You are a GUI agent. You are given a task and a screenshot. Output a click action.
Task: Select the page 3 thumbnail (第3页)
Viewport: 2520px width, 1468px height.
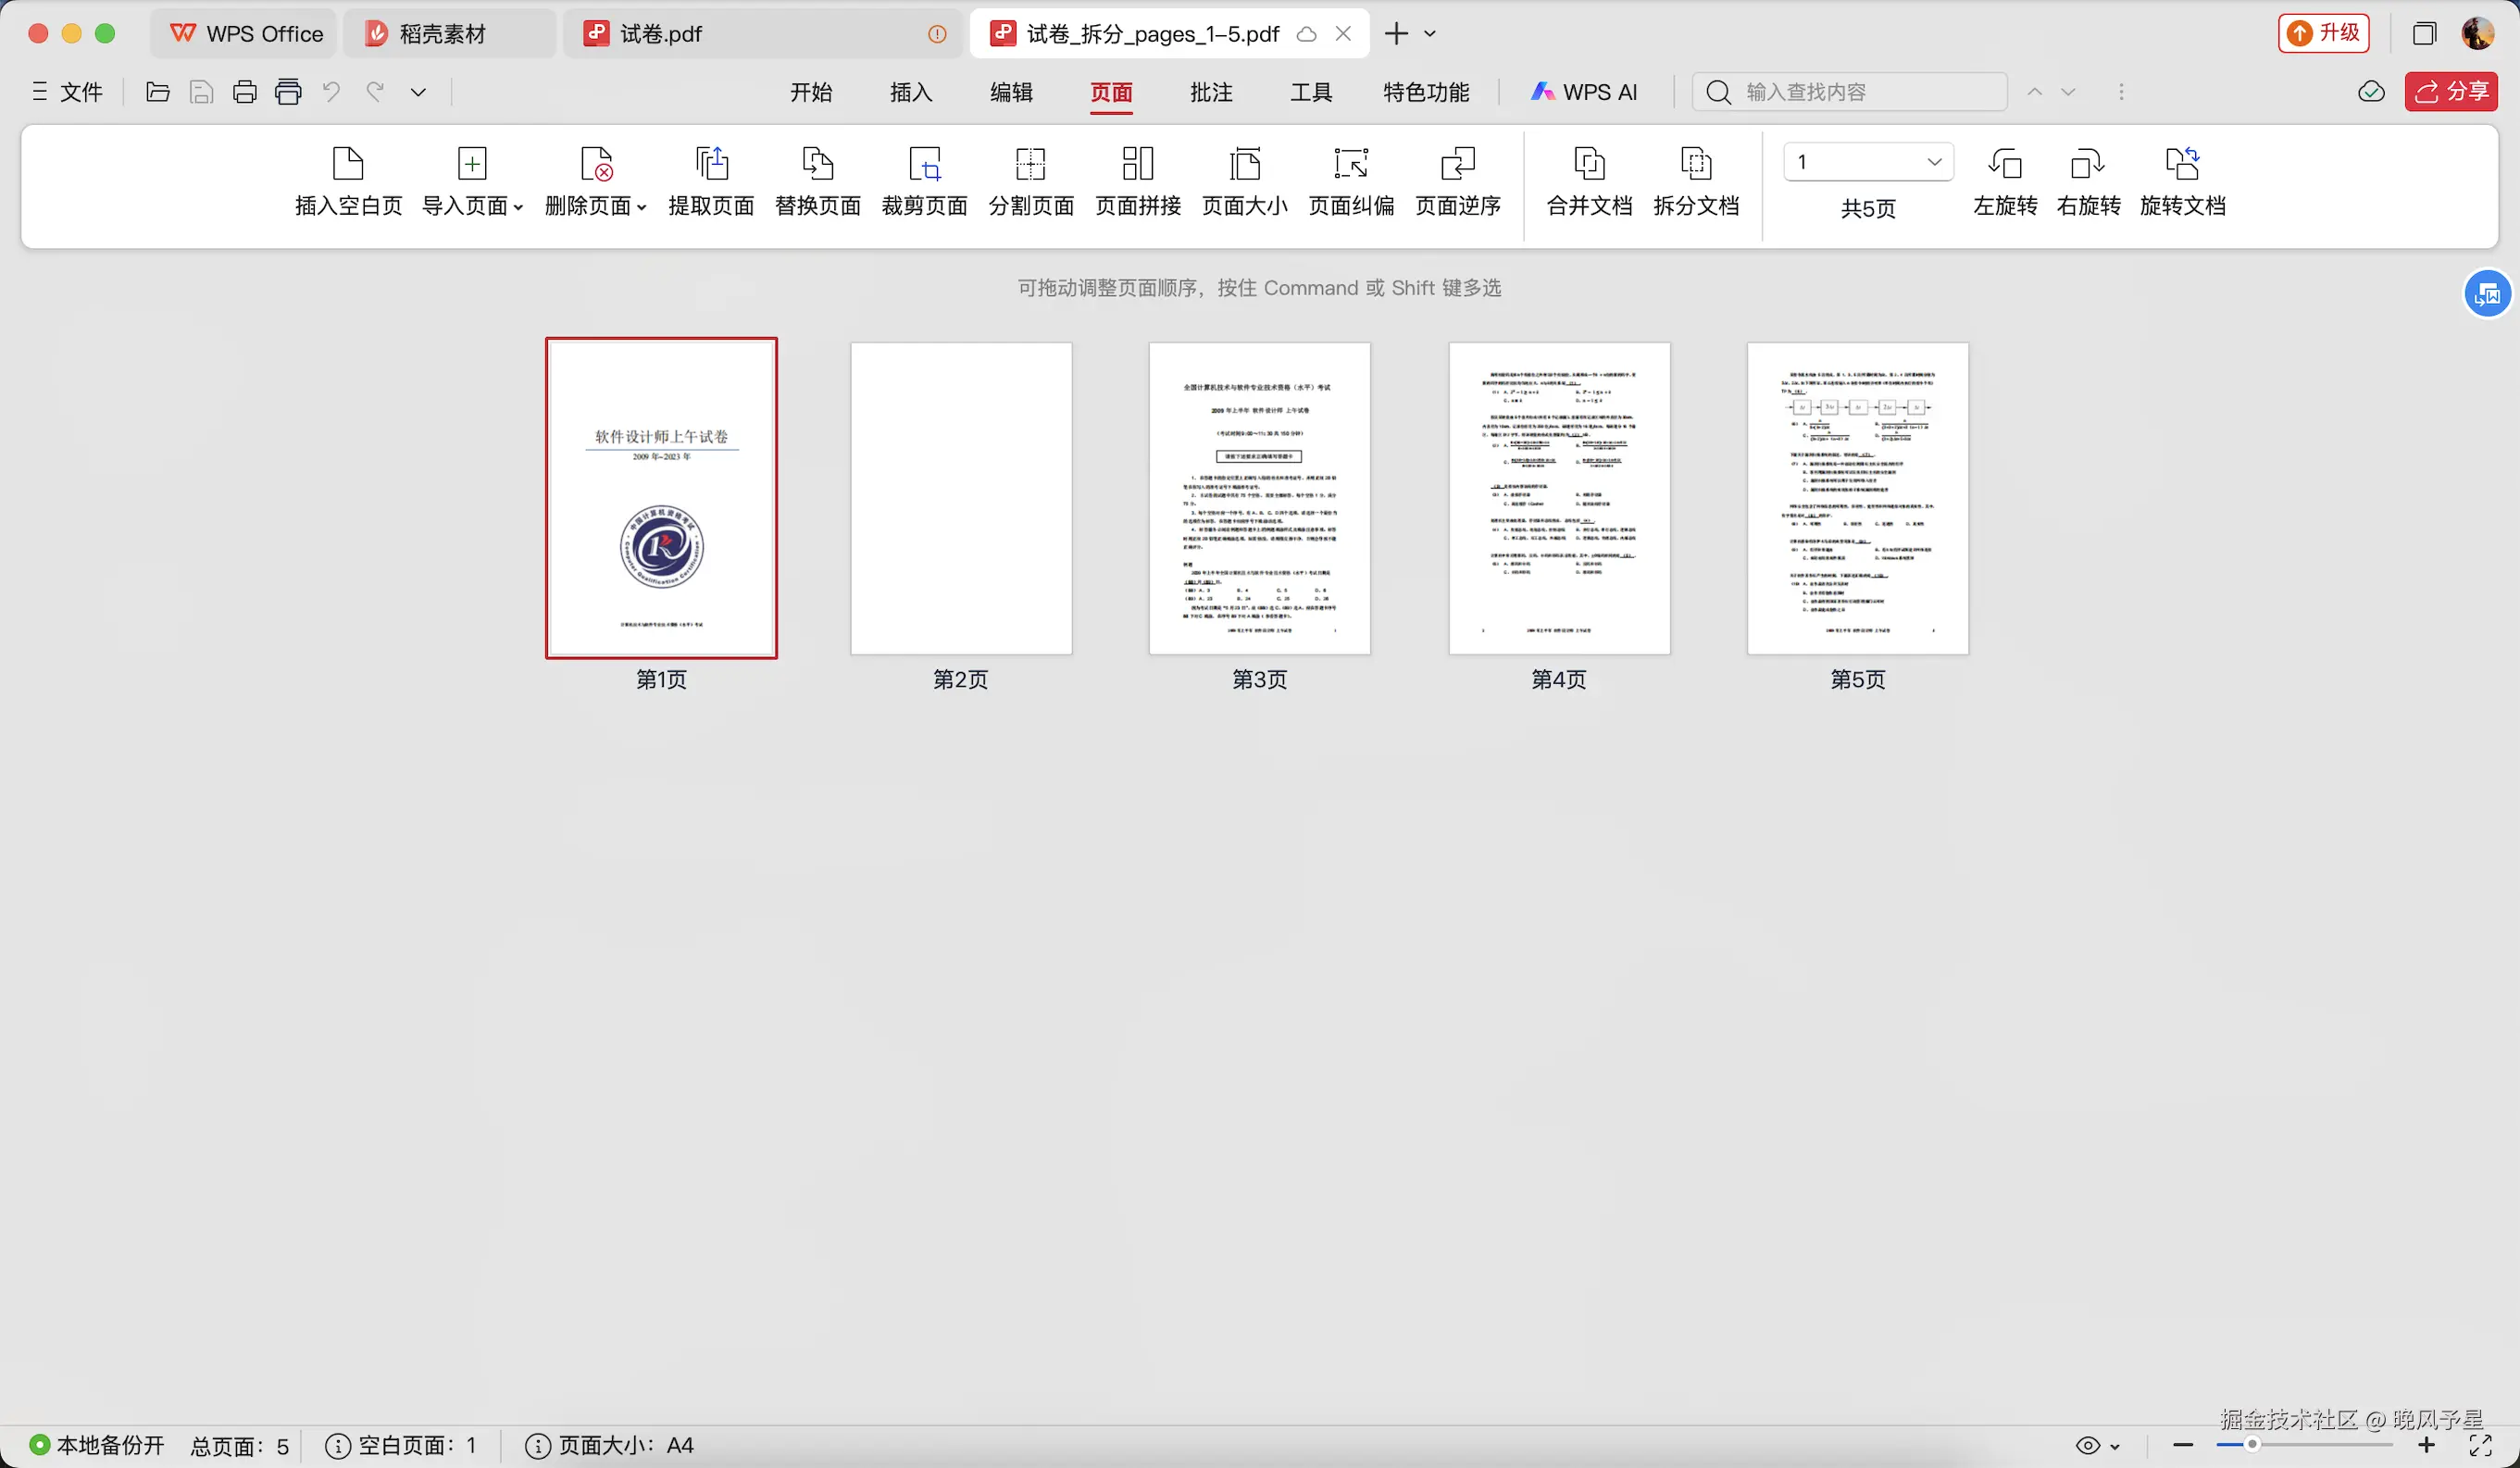(1259, 498)
